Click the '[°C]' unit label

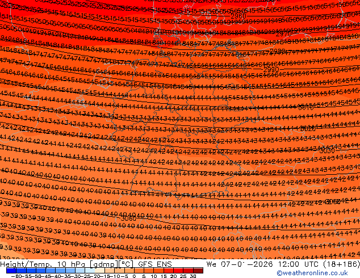126,264
